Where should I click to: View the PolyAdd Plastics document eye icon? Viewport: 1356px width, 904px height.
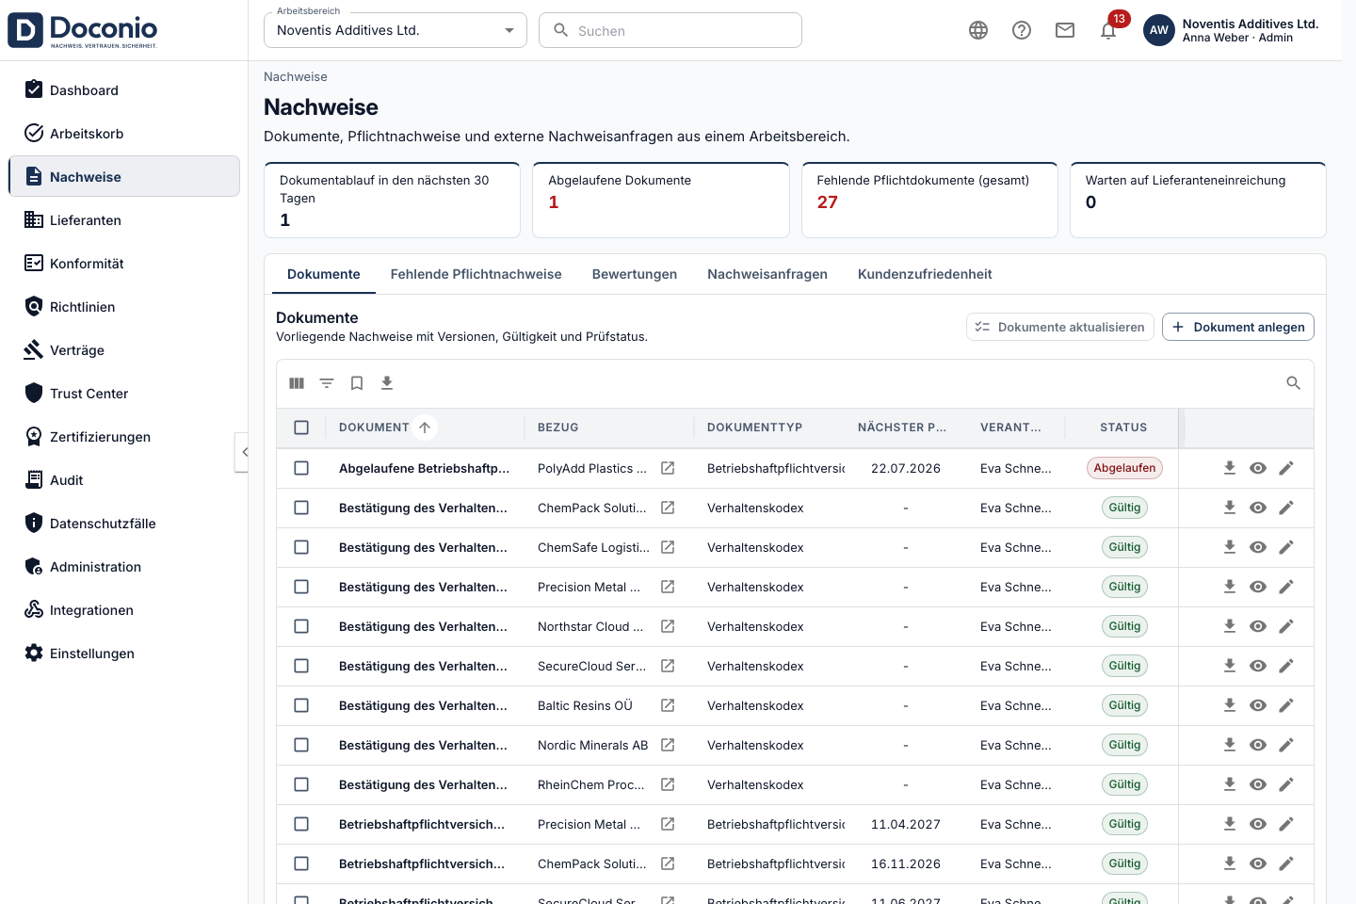point(1258,468)
